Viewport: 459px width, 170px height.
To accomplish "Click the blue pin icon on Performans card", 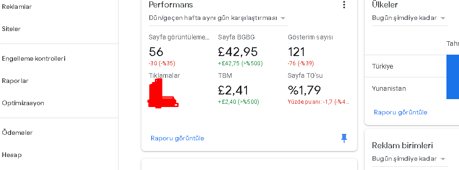I will point(344,138).
